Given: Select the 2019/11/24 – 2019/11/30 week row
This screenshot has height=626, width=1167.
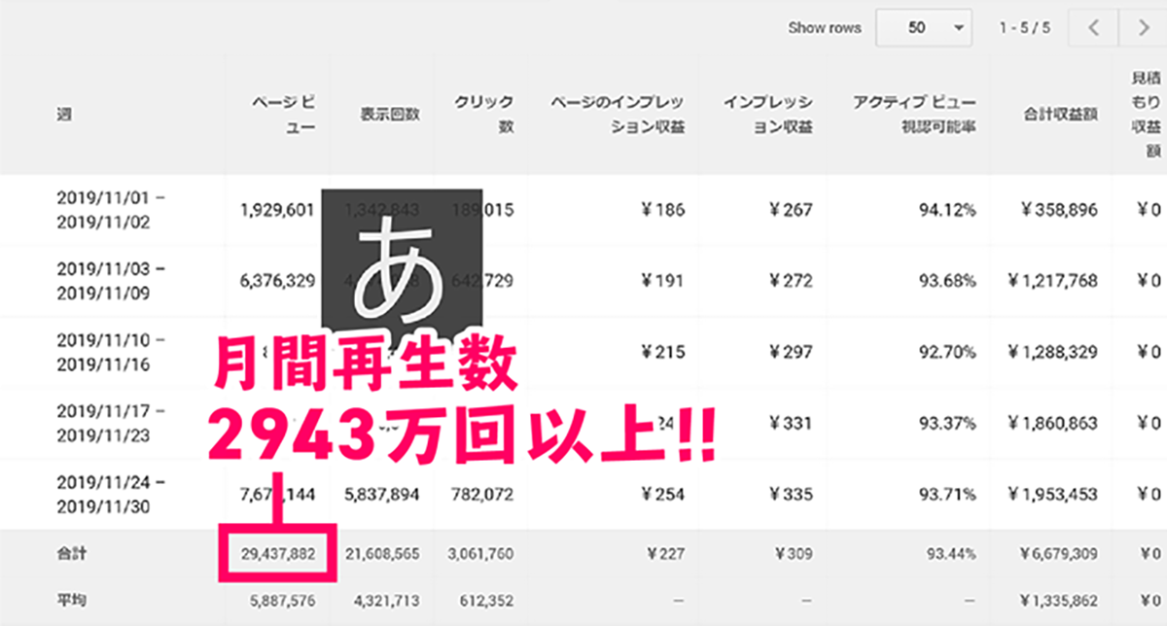Looking at the screenshot, I should pyautogui.click(x=110, y=494).
